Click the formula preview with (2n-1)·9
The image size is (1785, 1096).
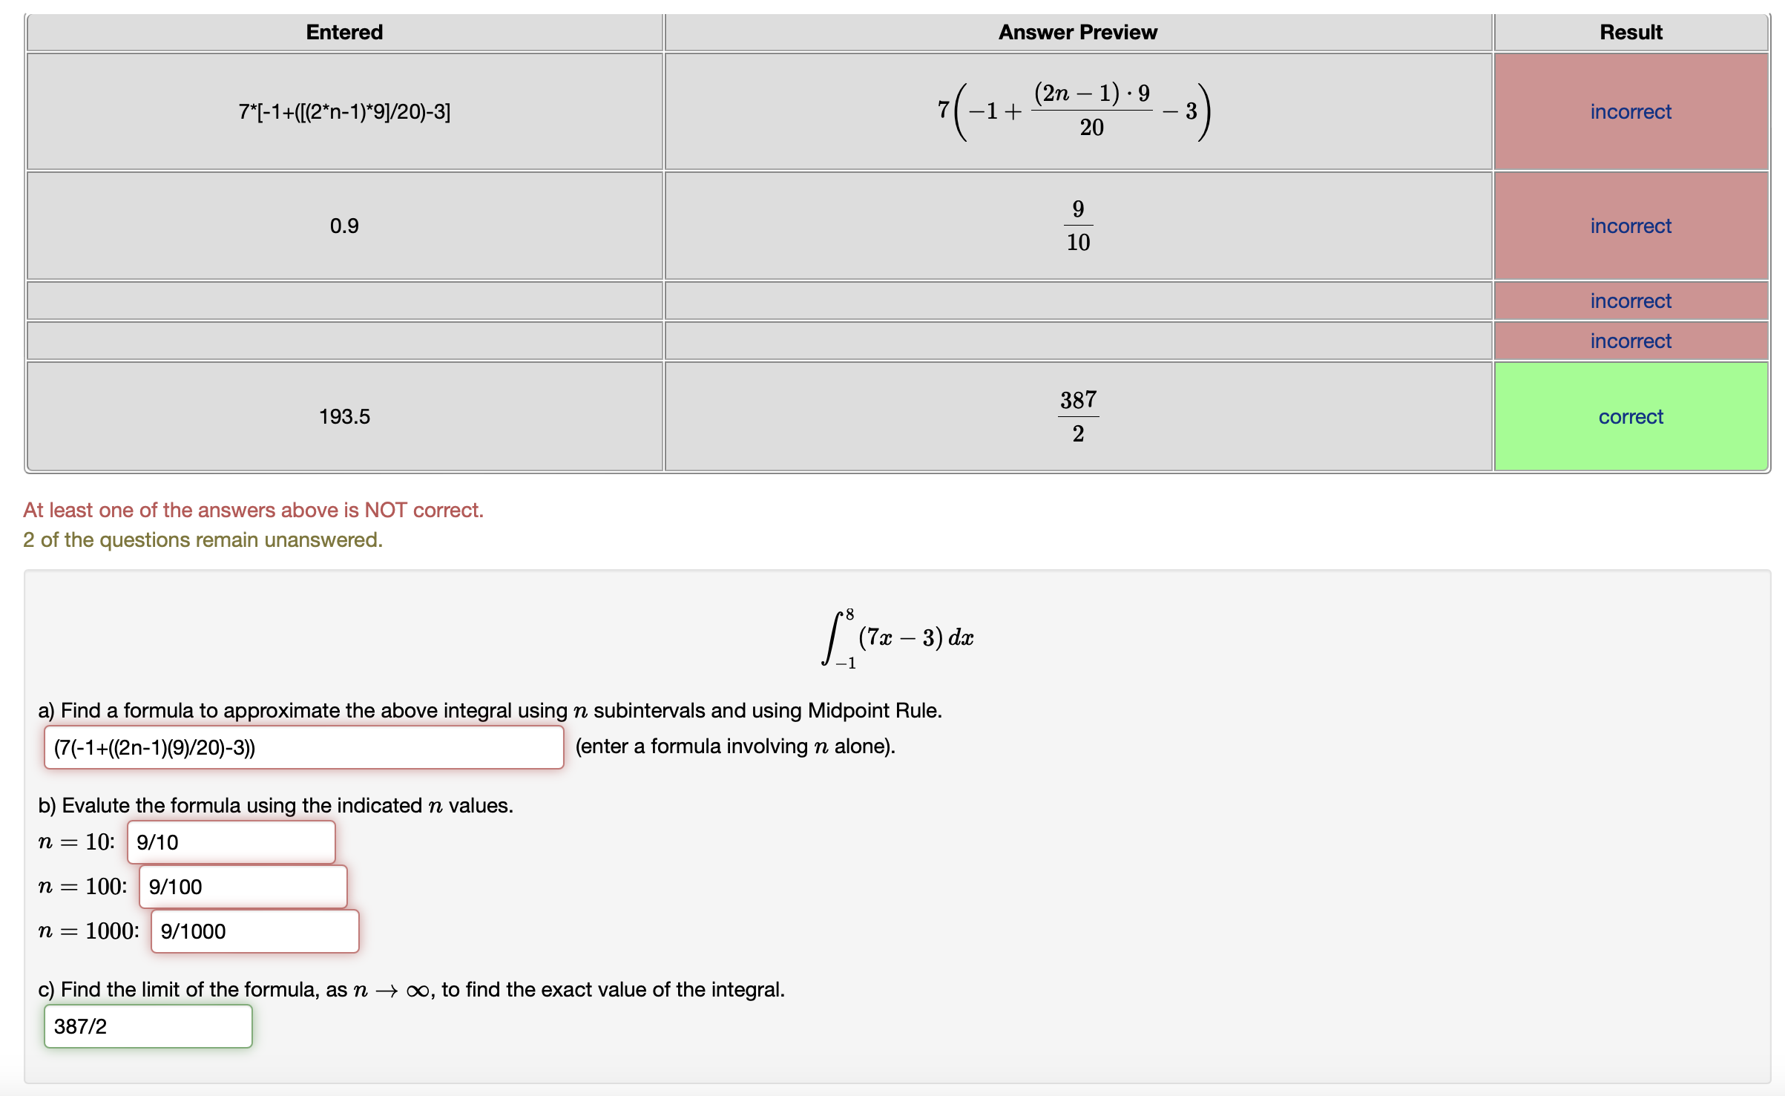coord(1077,111)
